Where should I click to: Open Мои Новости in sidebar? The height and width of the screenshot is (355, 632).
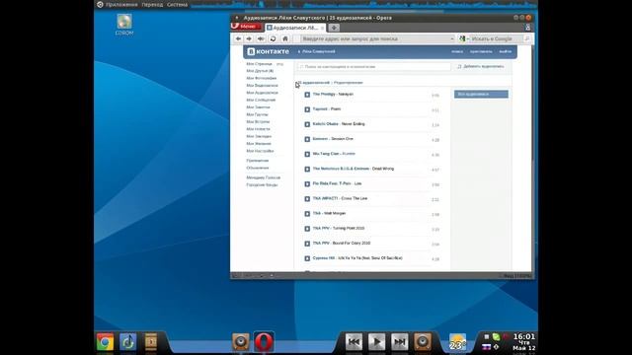[x=258, y=129]
